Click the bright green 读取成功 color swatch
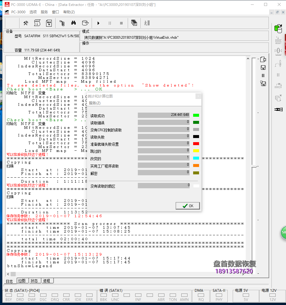Viewport: 286px width, 305px height. [x=196, y=115]
